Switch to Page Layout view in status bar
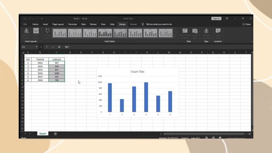This screenshot has height=153, width=272. click(213, 138)
